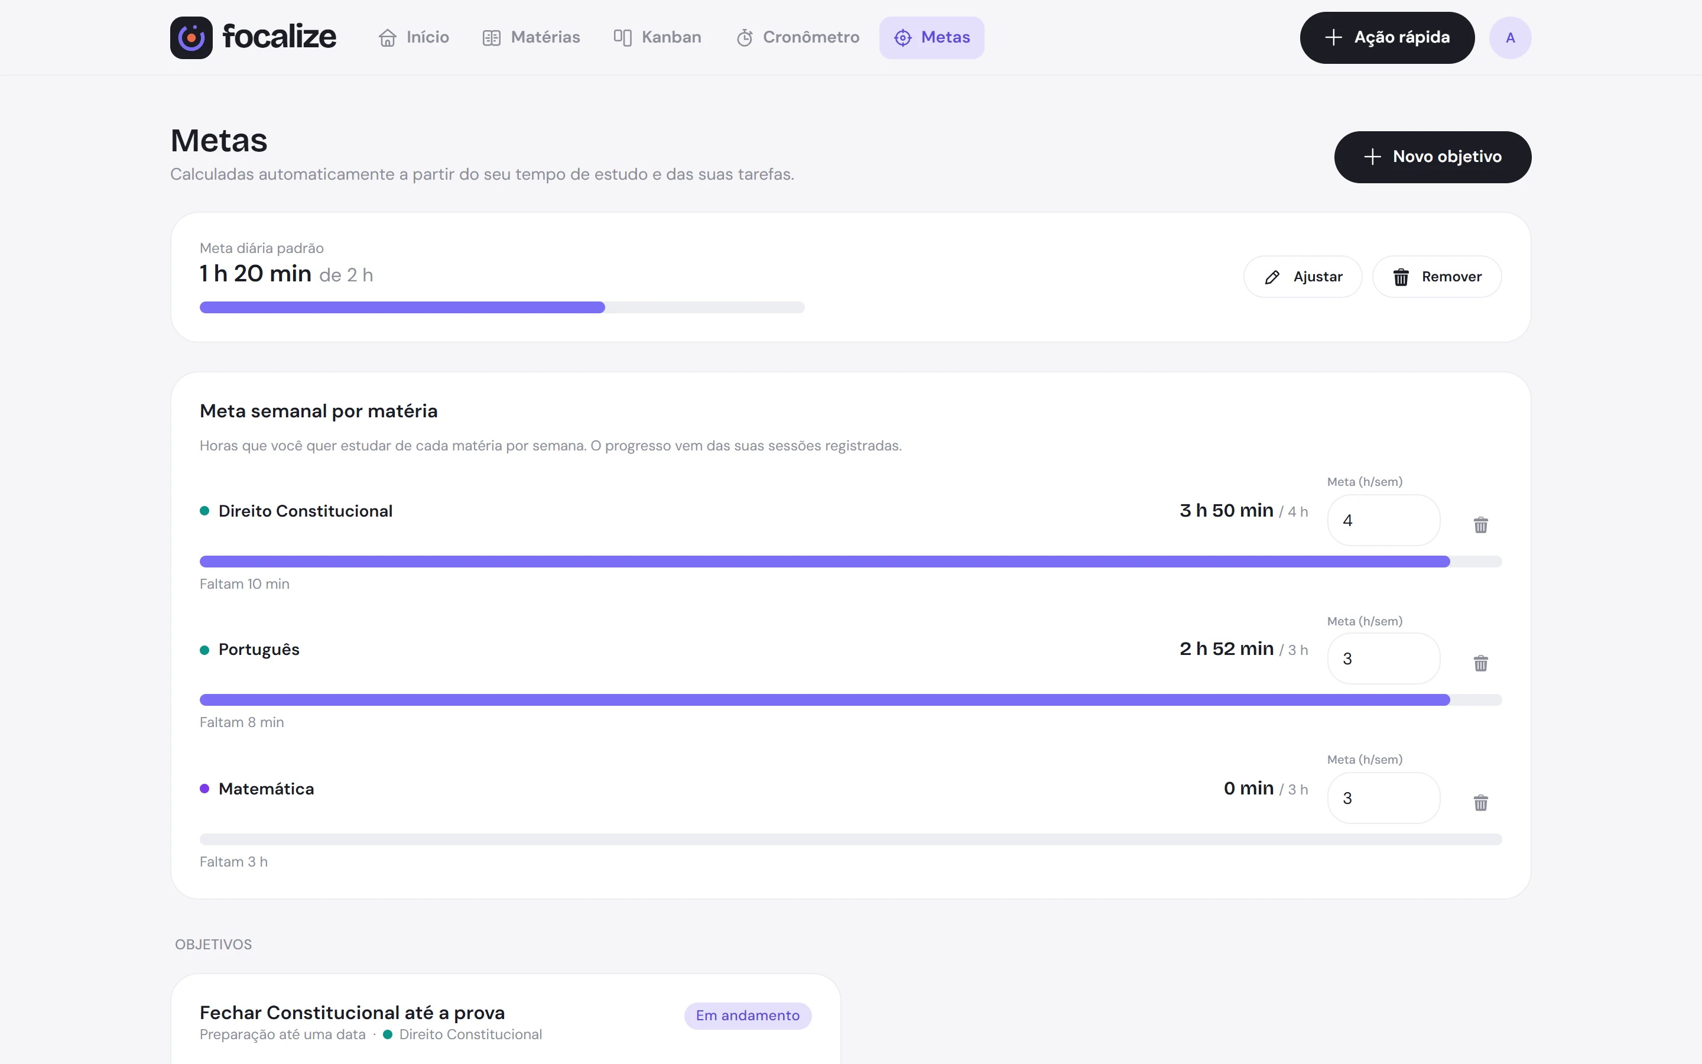
Task: Edit the Português hours per week field
Action: tap(1383, 658)
